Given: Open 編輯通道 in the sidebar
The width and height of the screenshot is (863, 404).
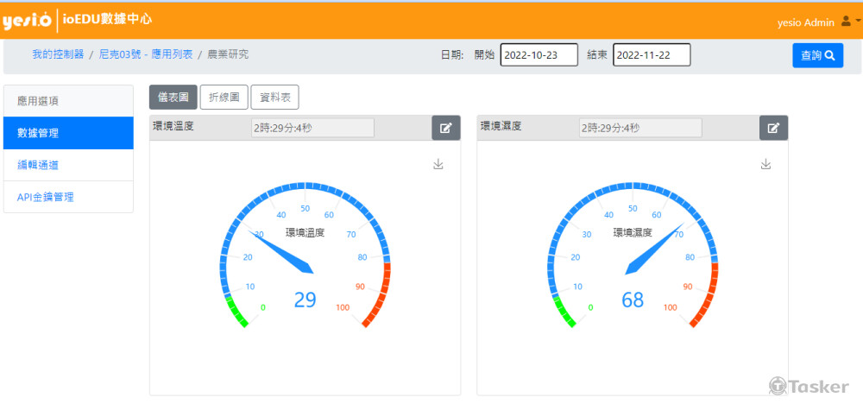Looking at the screenshot, I should point(68,165).
